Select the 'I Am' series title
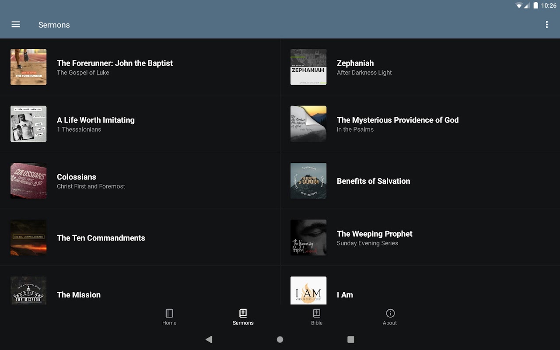 (x=345, y=295)
